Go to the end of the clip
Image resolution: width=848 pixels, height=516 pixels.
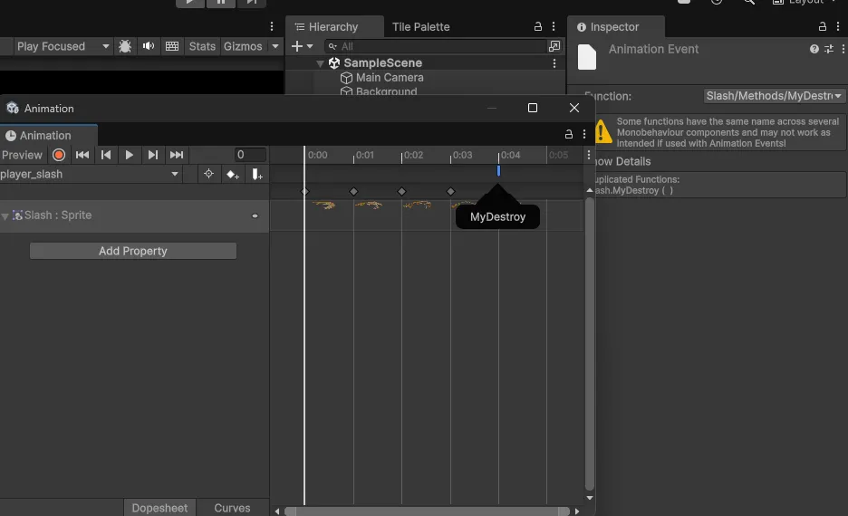[x=177, y=155]
